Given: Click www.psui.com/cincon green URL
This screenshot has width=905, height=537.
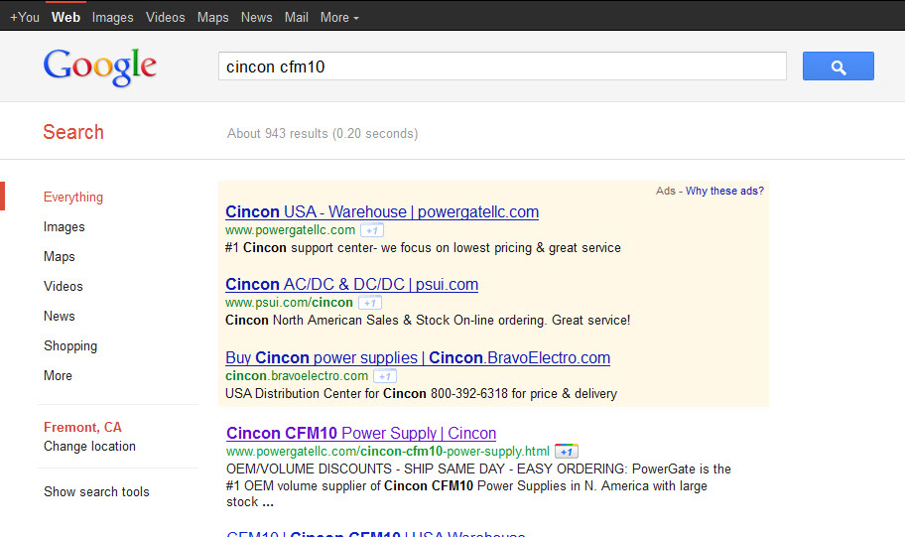Looking at the screenshot, I should 289,303.
